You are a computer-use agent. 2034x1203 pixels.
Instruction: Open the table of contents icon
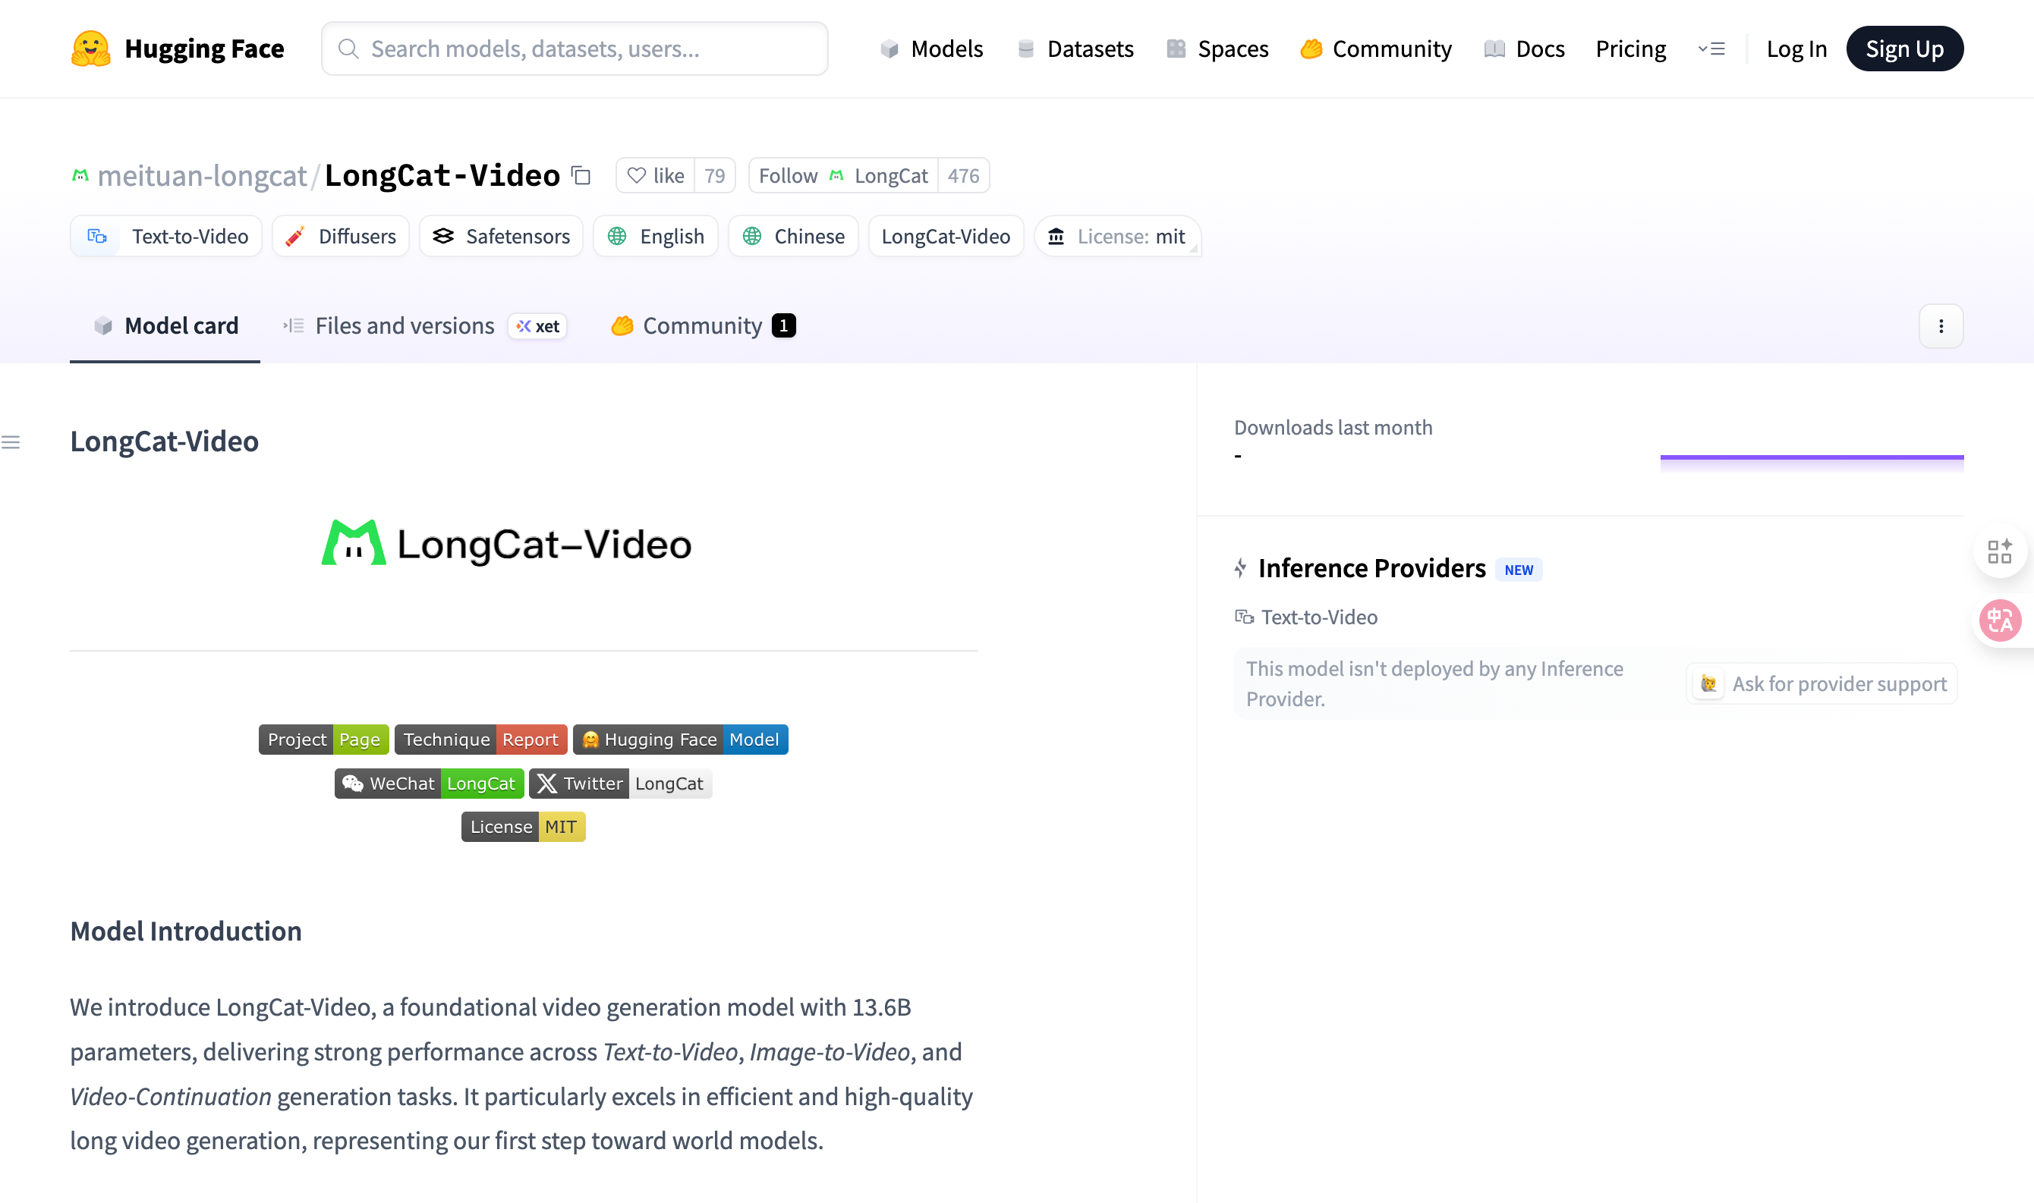[x=11, y=441]
